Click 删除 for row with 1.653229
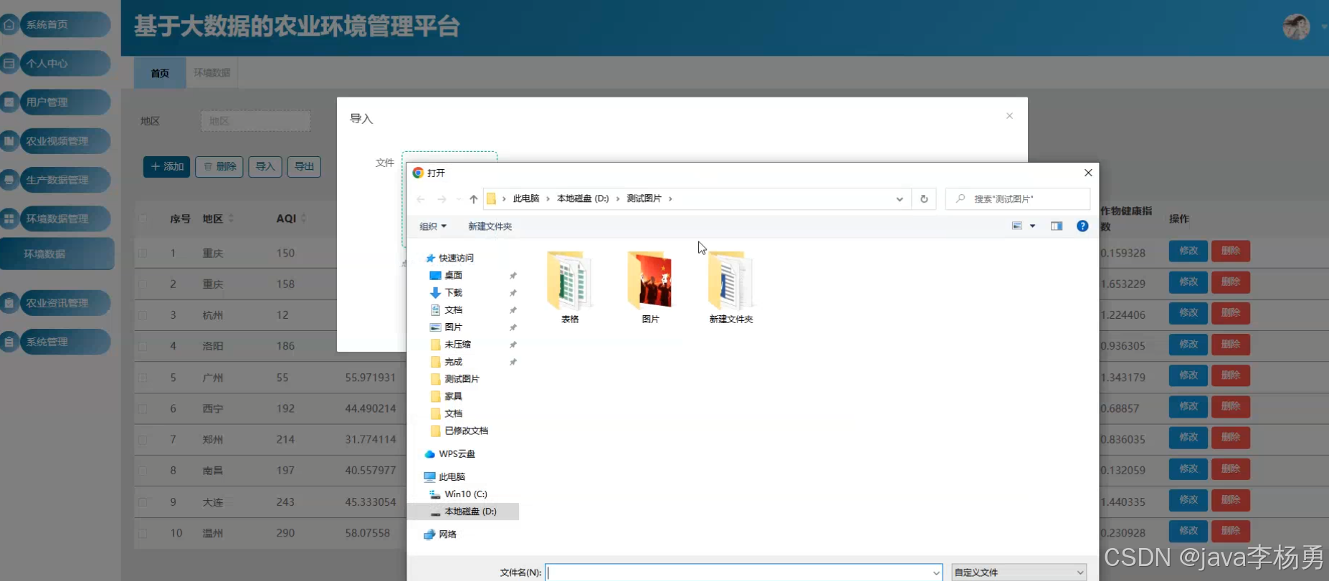Viewport: 1329px width, 581px height. click(1231, 282)
